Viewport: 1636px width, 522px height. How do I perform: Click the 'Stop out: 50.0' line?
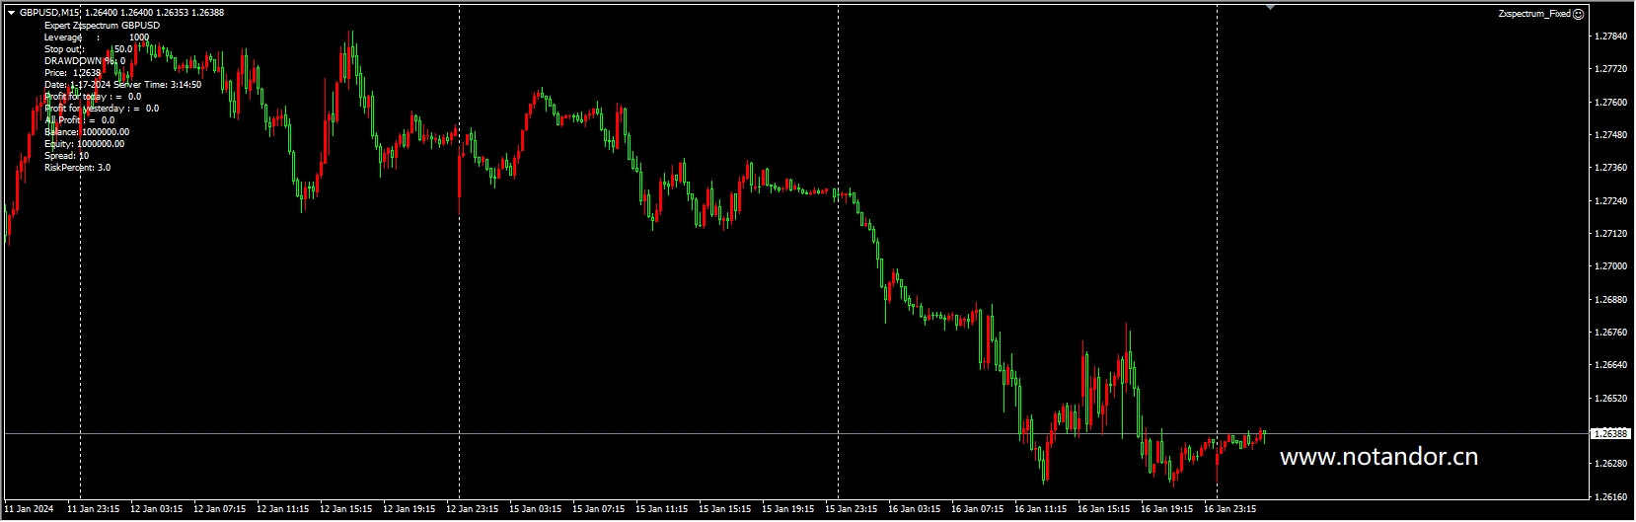[x=88, y=49]
